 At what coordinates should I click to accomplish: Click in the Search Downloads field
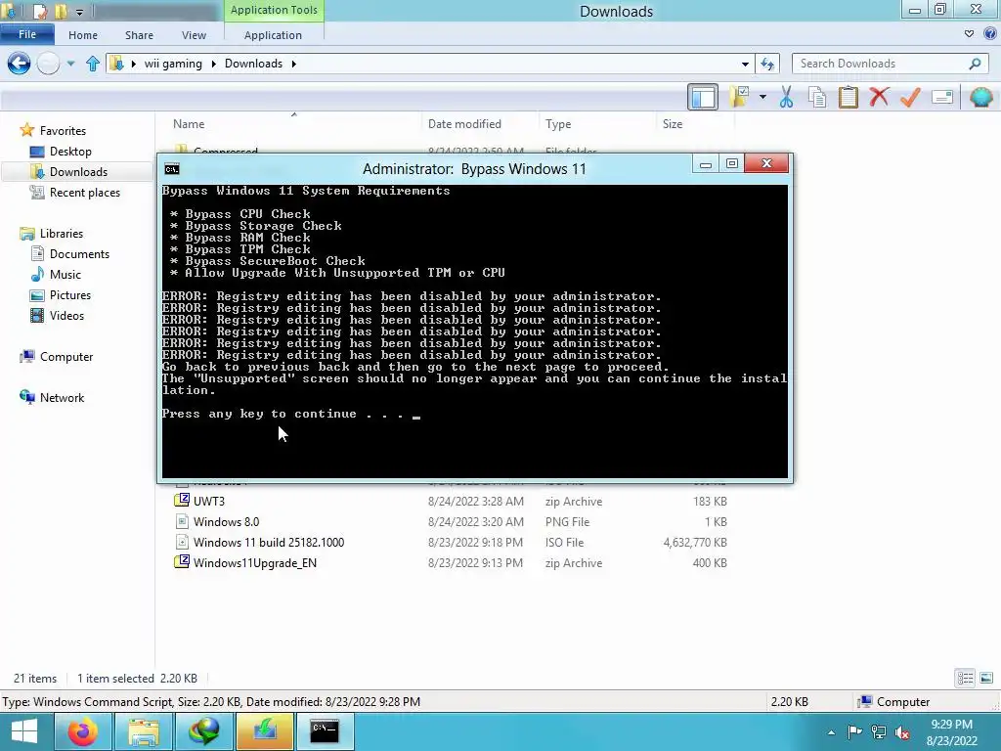881,64
